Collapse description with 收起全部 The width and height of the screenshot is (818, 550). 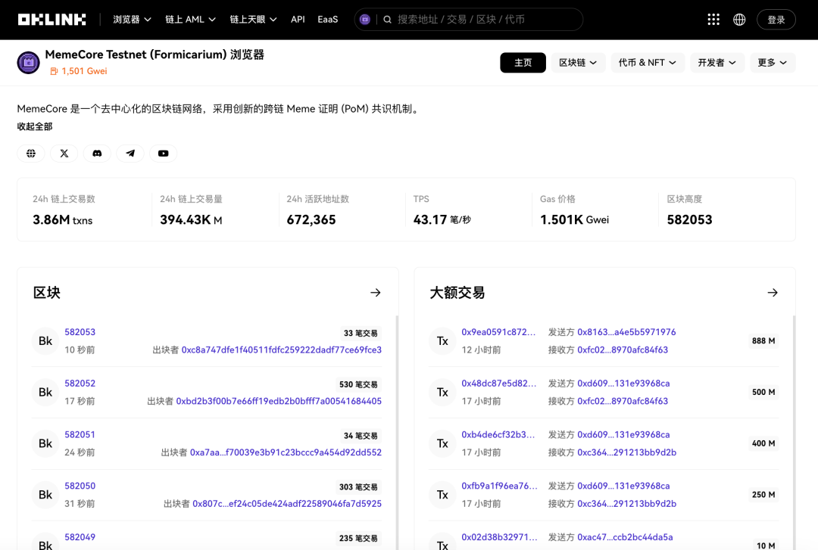[x=35, y=126]
